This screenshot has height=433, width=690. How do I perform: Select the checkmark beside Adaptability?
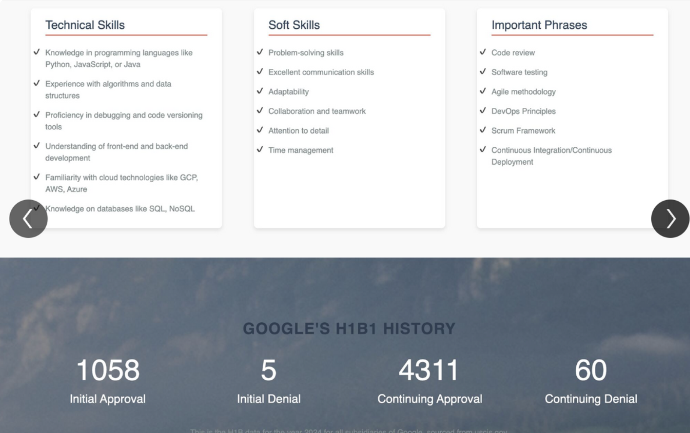click(260, 92)
